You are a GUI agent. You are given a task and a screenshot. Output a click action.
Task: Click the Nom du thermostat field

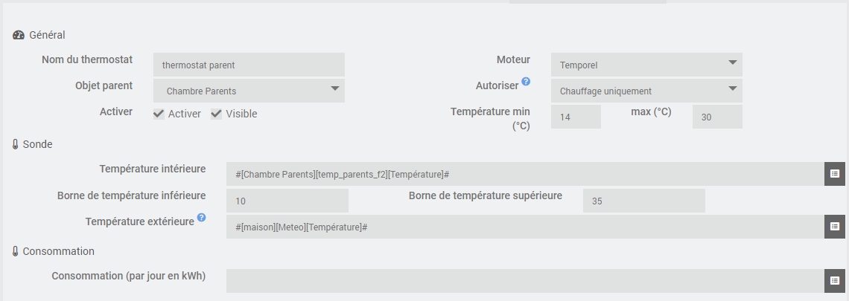(249, 65)
